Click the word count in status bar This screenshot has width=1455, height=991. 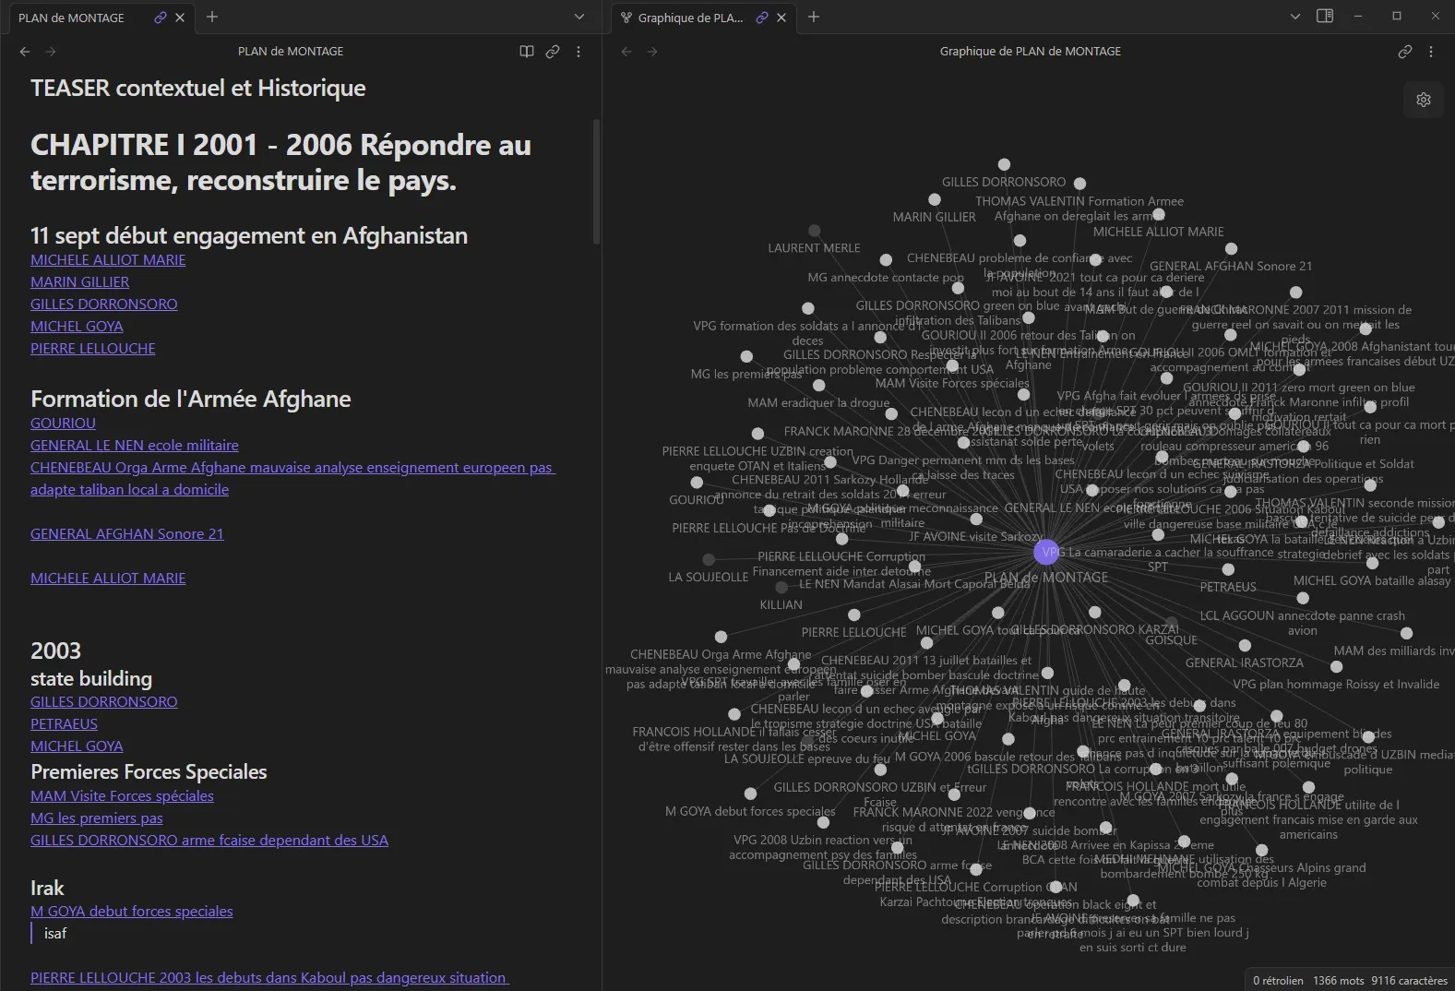click(1338, 980)
